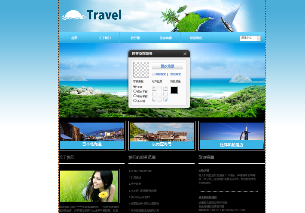Open 联系我们 navigation item

(x=196, y=38)
